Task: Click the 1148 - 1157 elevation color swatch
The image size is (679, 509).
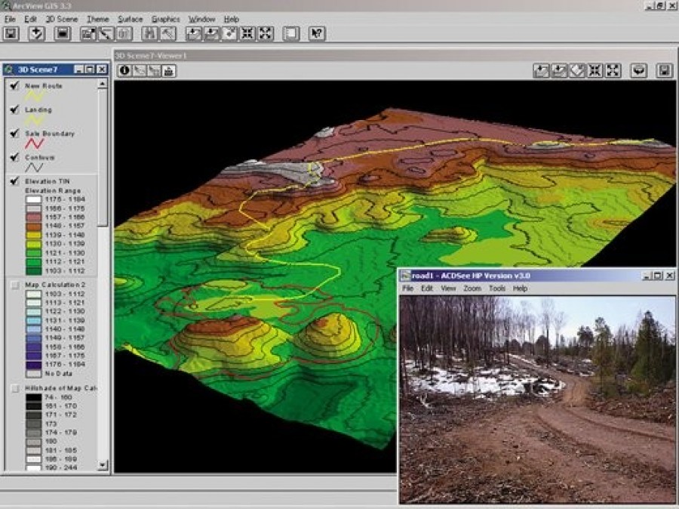Action: (34, 226)
